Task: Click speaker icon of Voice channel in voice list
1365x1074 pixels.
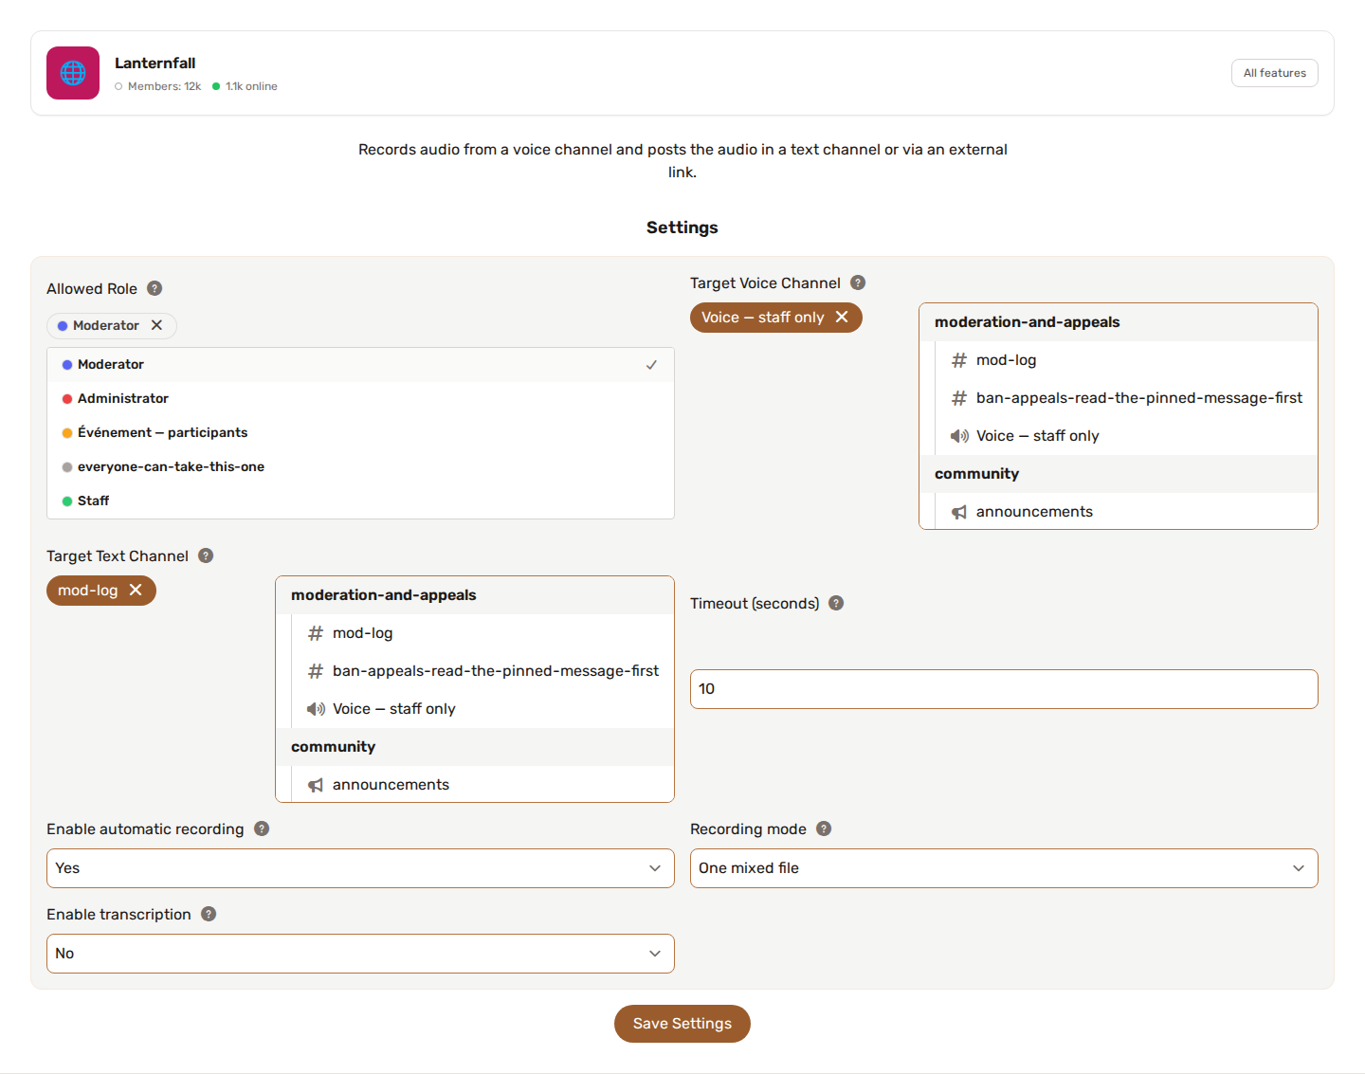Action: coord(959,436)
